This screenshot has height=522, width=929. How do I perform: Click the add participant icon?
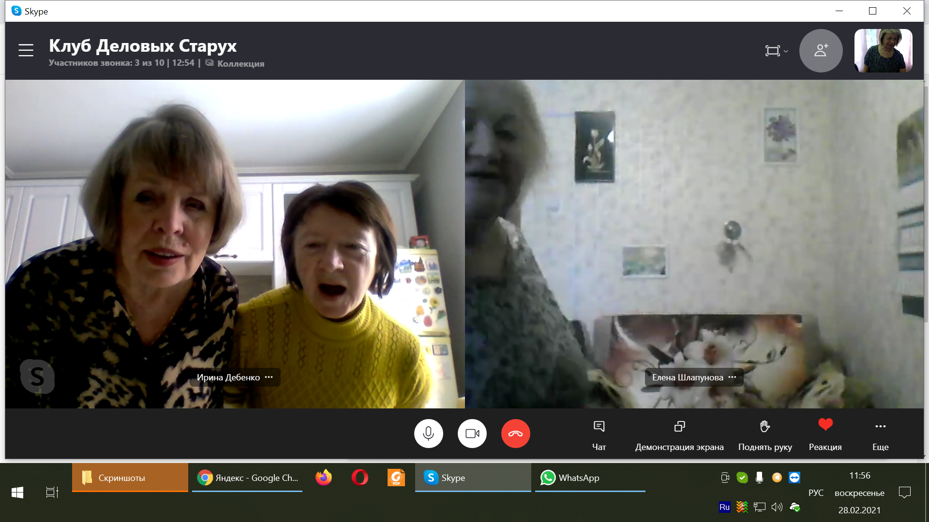click(x=821, y=50)
